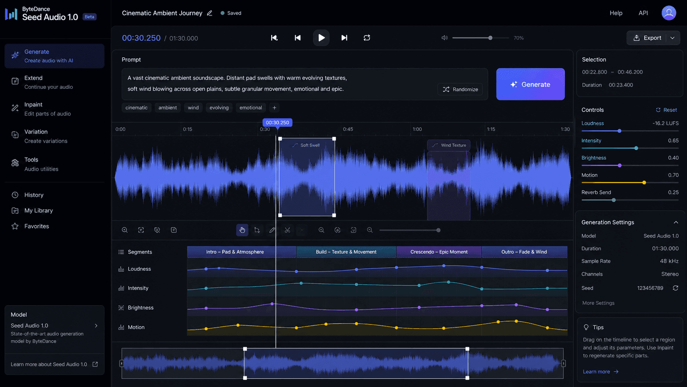Screen dimensions: 687x387
Task: Click the Tips lightbulb icon
Action: point(586,327)
